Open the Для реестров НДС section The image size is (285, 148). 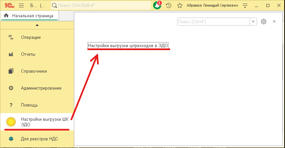[x=37, y=139]
